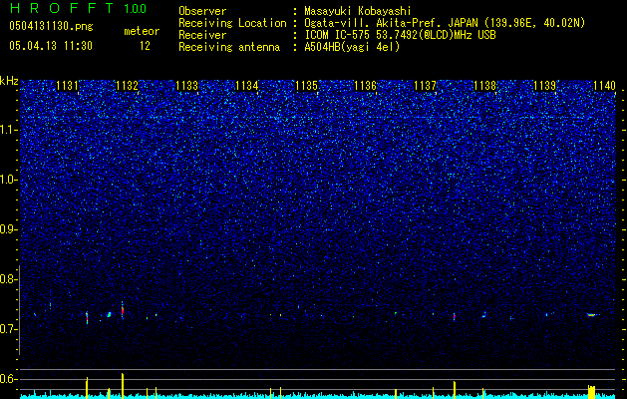
Task: Click the kHz axis unit label
Action: pos(9,81)
